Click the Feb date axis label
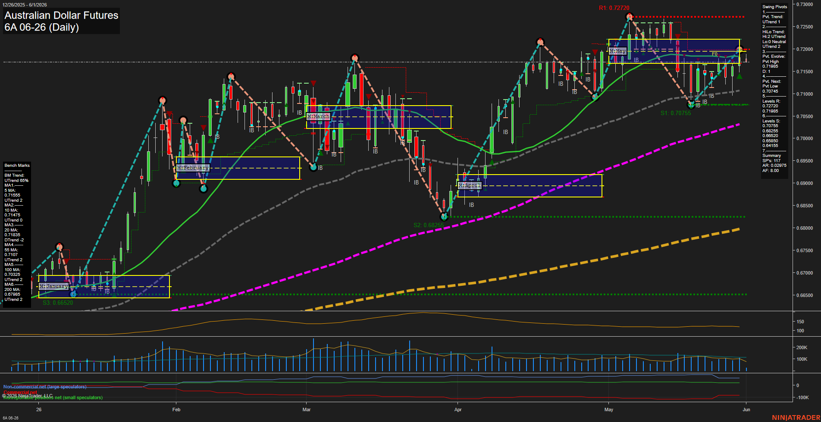This screenshot has height=422, width=821. coord(176,409)
